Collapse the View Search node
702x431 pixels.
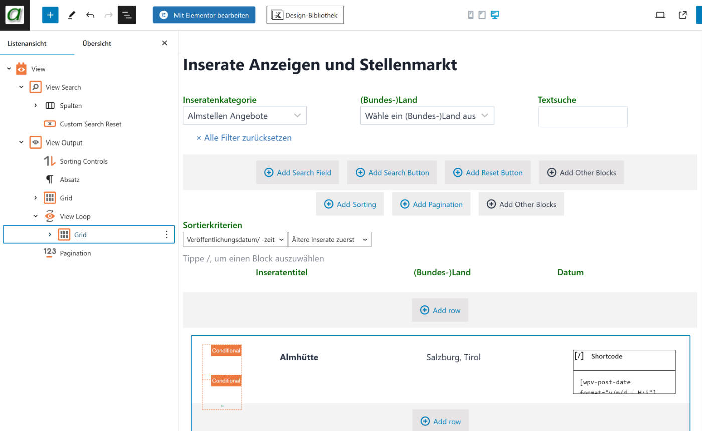point(21,87)
